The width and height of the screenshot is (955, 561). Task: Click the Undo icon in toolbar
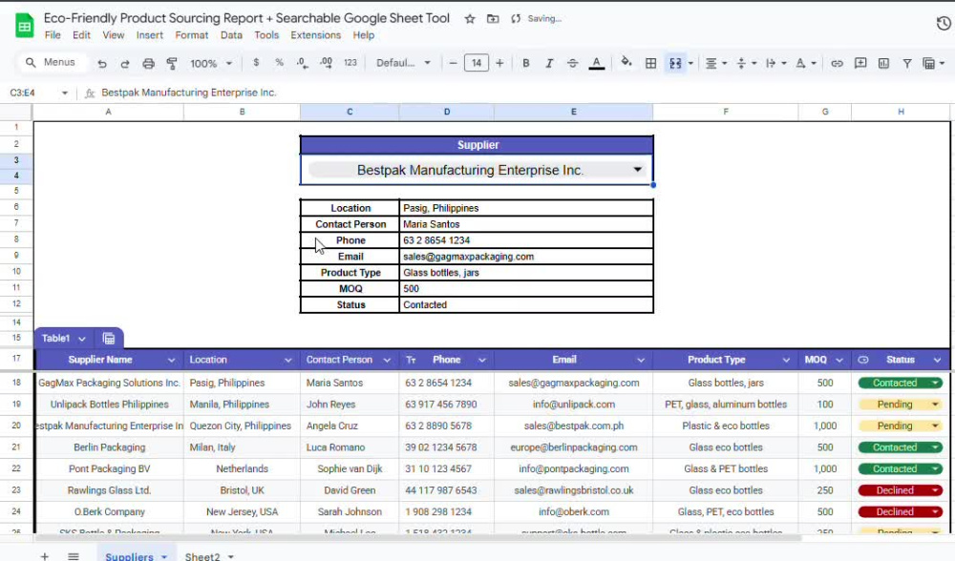tap(102, 63)
